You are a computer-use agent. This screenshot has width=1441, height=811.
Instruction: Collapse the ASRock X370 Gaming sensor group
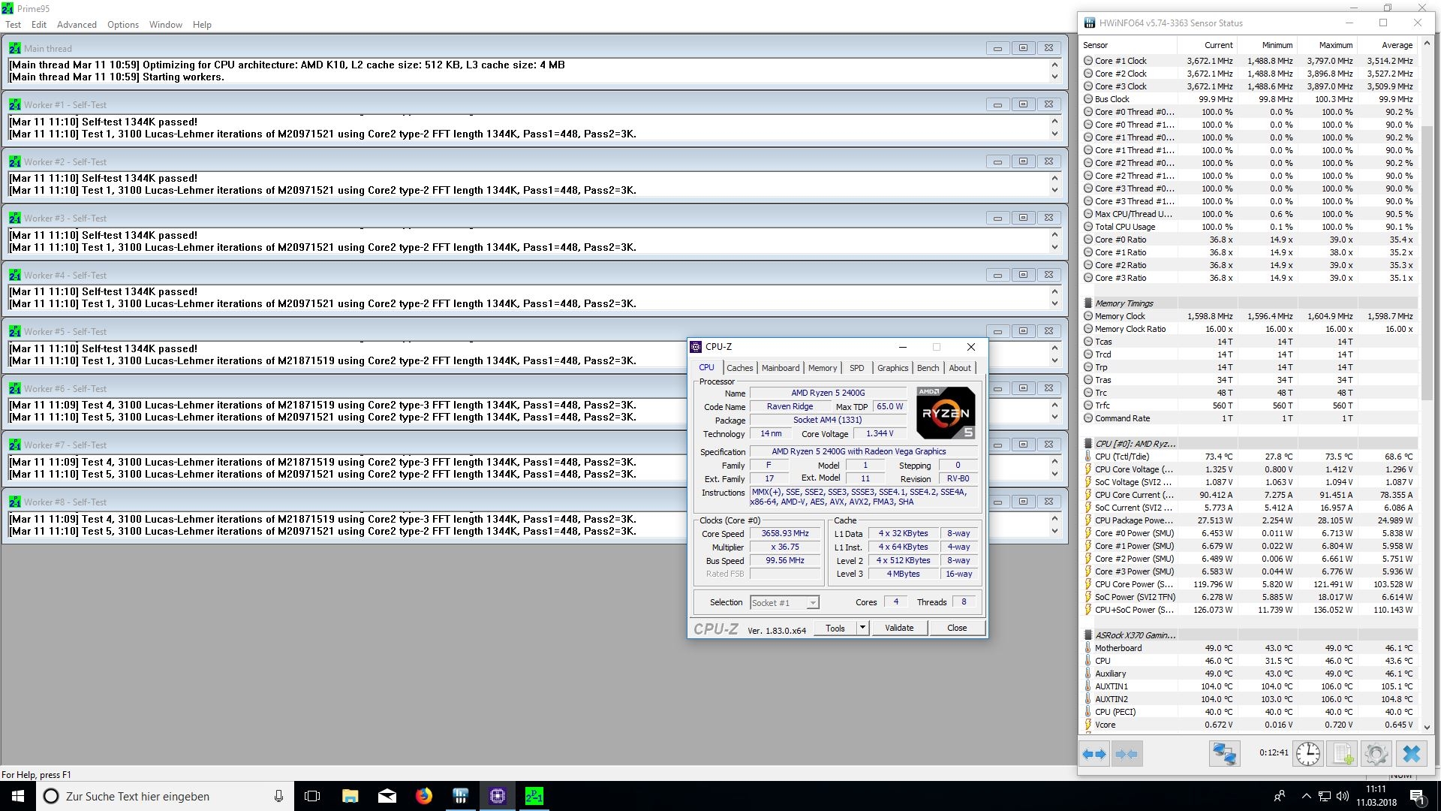tap(1088, 635)
